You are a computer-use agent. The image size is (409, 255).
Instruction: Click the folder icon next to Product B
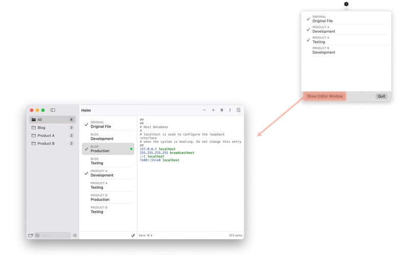click(34, 143)
